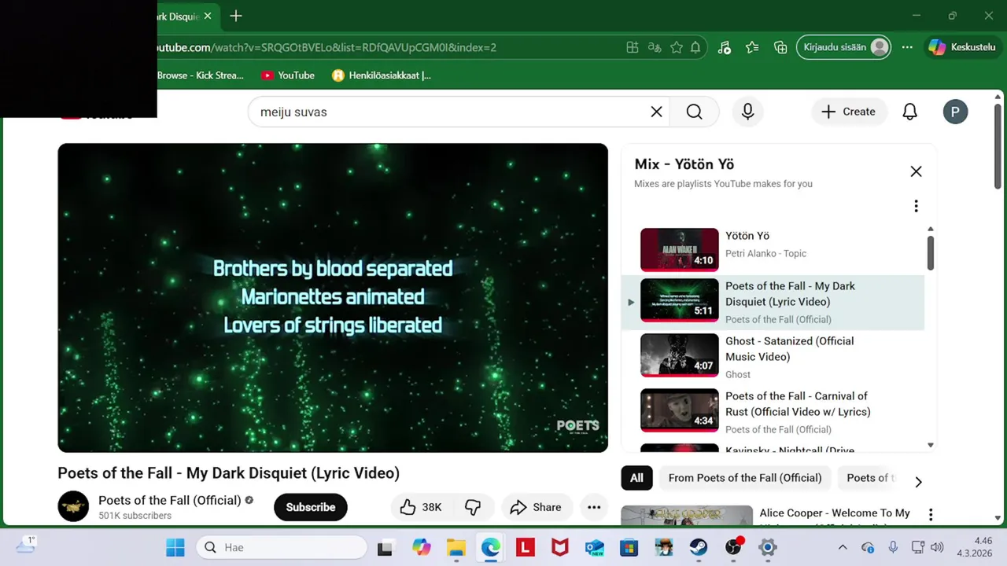Open Edge media control music icon

724,47
